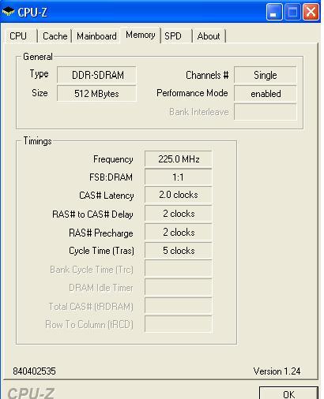
Task: Click the 512 MBytes size field
Action: click(x=96, y=93)
